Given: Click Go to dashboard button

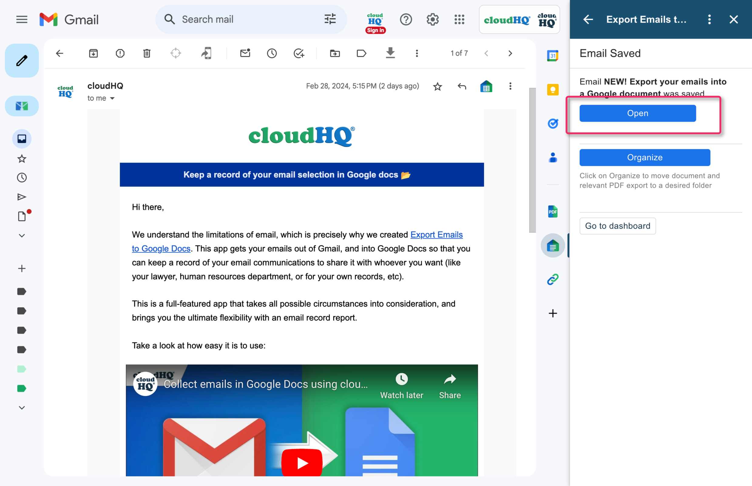Looking at the screenshot, I should pyautogui.click(x=617, y=226).
